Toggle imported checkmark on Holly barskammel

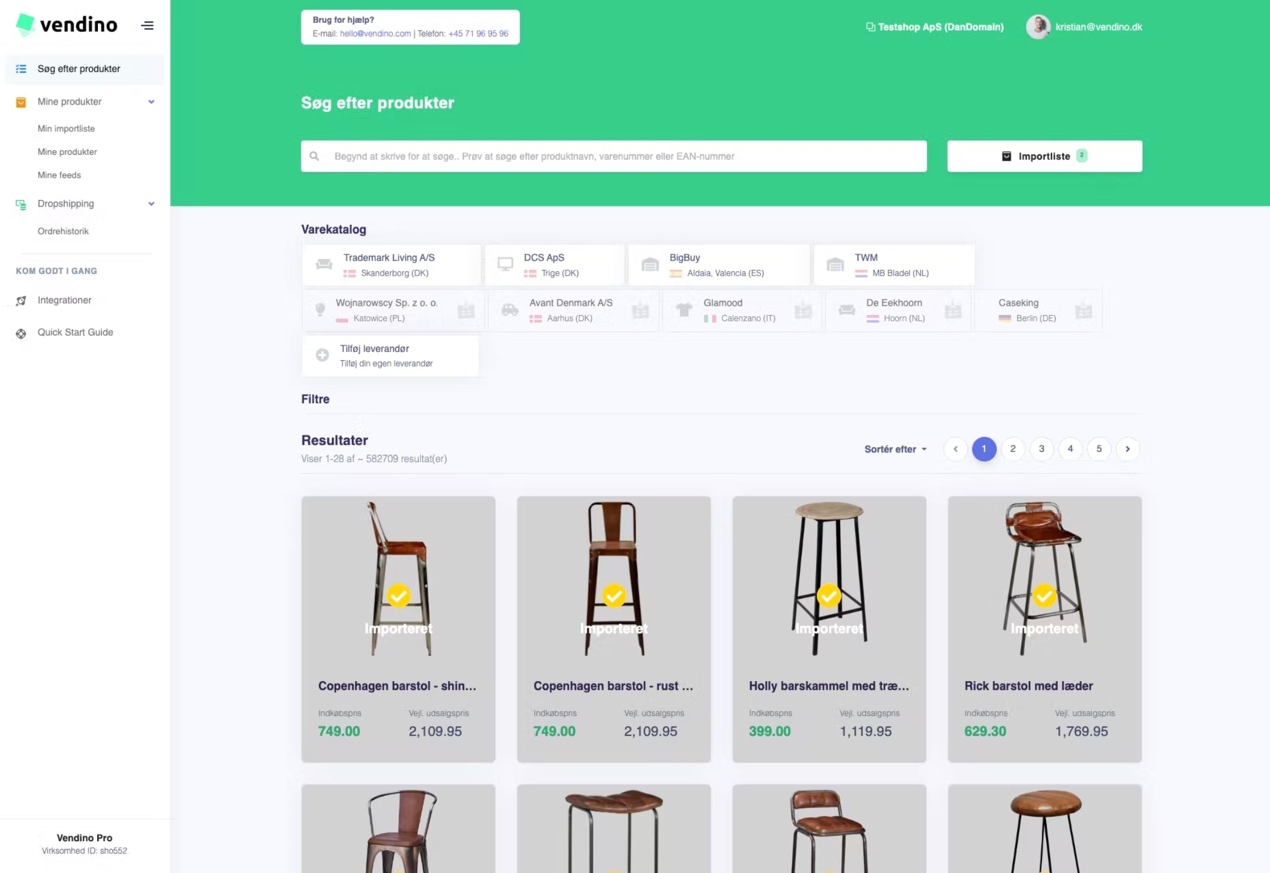[828, 596]
